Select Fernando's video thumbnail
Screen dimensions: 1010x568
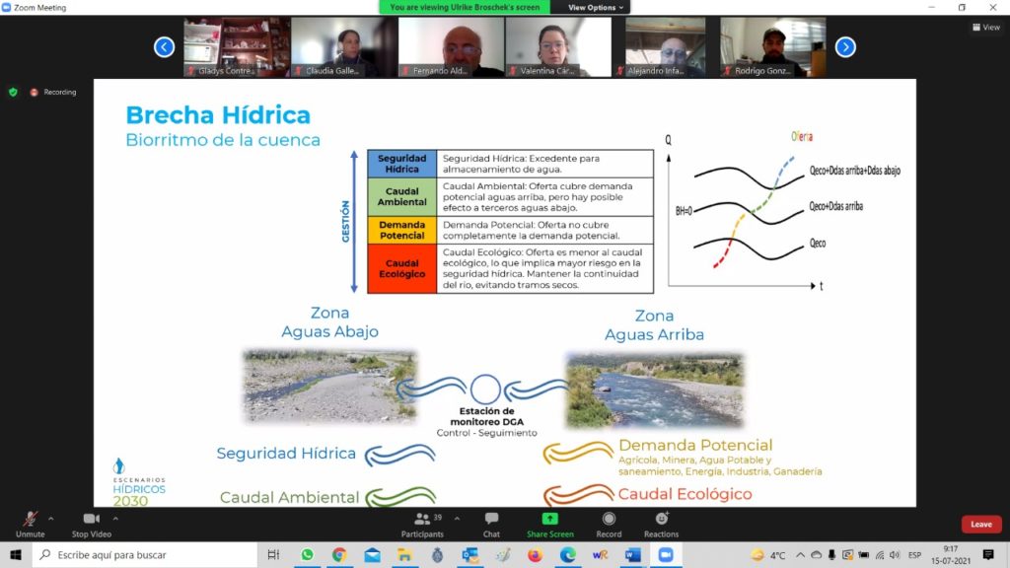pos(451,47)
